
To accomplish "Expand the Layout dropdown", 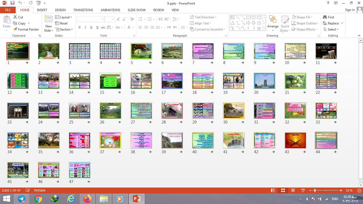I will (64, 17).
